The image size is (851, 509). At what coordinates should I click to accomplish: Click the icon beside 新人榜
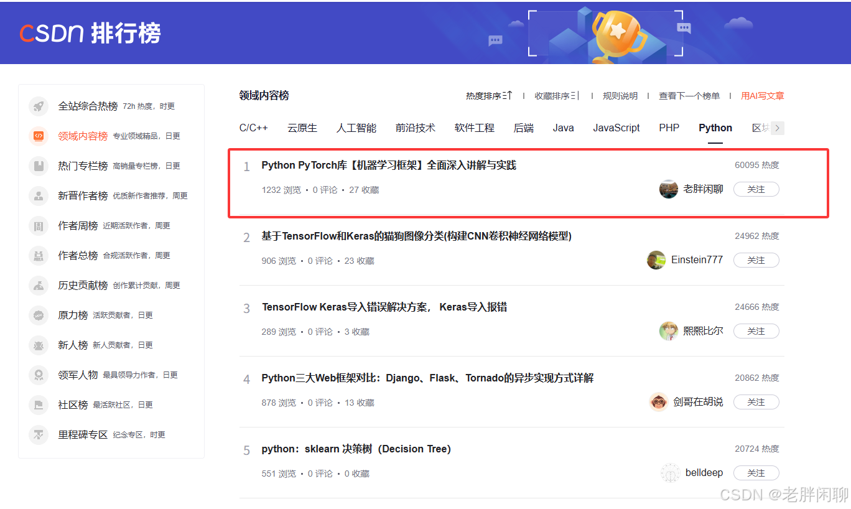pos(39,345)
